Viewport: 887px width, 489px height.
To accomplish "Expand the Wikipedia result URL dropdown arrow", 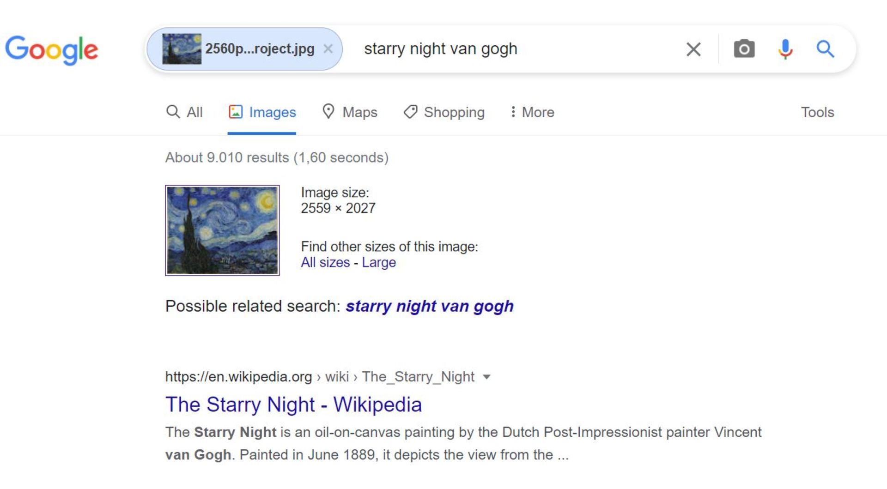I will tap(486, 377).
